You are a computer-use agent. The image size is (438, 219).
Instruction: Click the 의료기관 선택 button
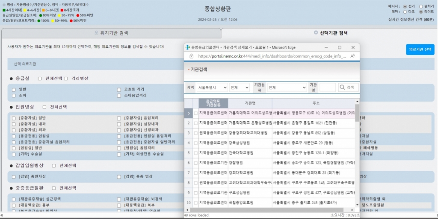coord(420,50)
